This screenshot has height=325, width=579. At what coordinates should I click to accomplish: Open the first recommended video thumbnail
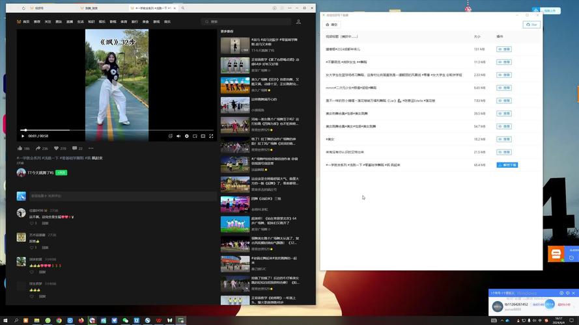coord(234,45)
